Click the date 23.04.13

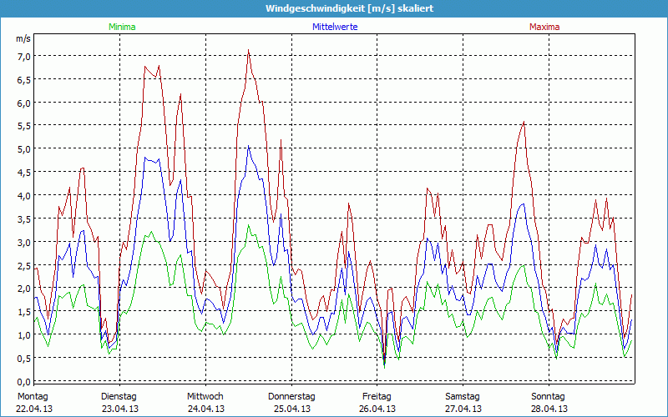120,409
